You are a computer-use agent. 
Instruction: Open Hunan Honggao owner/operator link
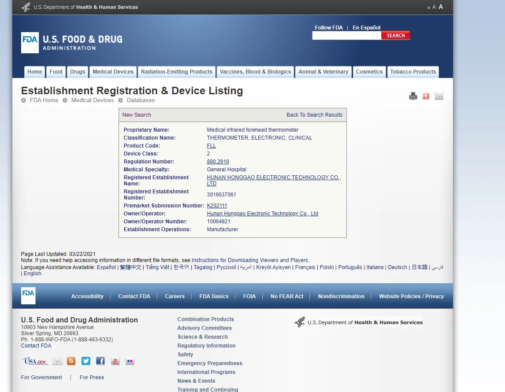point(262,214)
